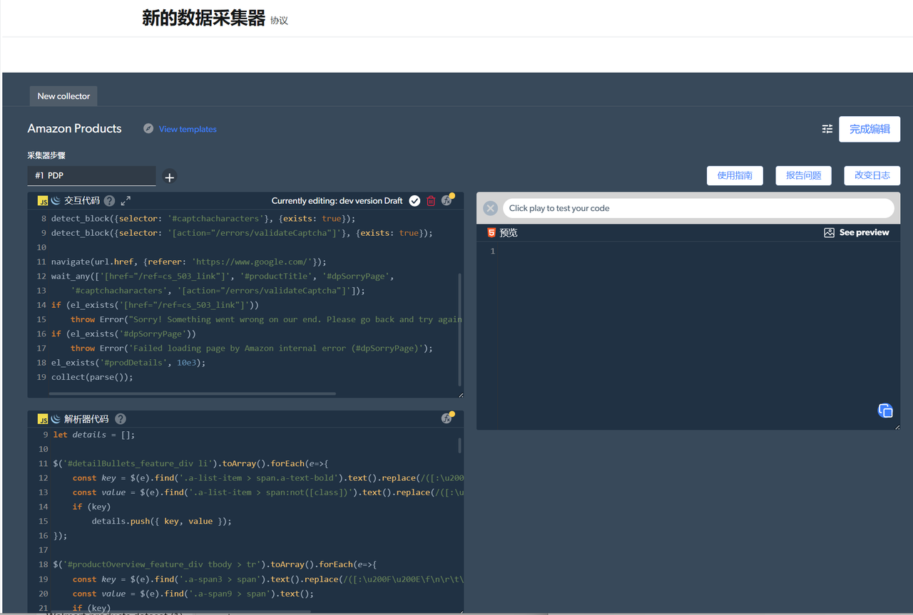Viewport: 913px width, 615px height.
Task: Open help for the 解析器代码 section
Action: click(121, 419)
